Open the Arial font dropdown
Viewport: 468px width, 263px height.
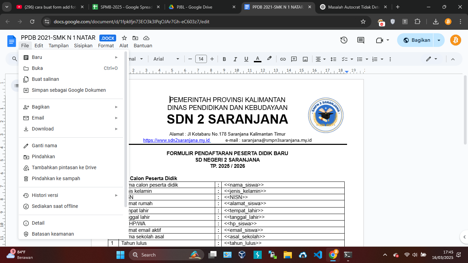point(167,59)
